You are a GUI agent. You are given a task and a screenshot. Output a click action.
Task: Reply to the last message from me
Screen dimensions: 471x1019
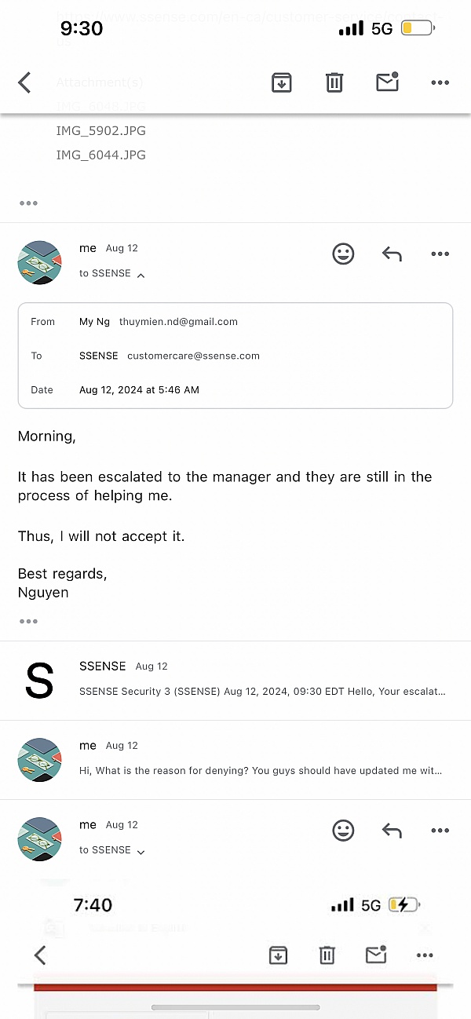point(392,831)
